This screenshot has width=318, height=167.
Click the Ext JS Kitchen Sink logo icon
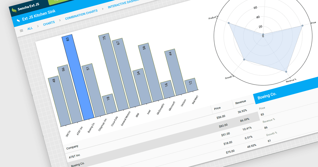click(x=19, y=20)
